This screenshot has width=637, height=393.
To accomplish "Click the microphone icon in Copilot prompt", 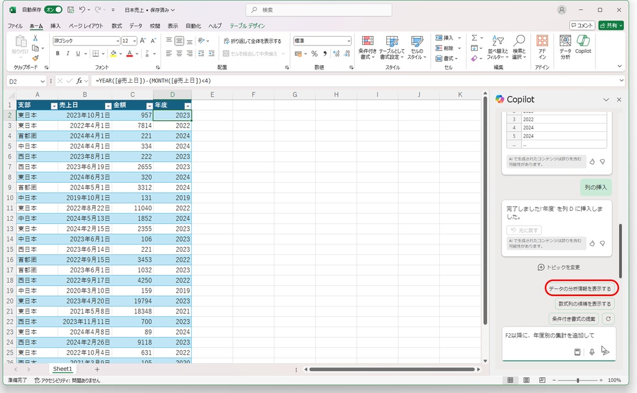I will 592,352.
